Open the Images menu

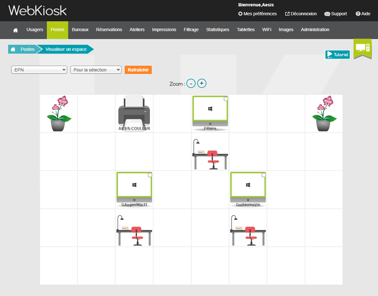(x=286, y=30)
